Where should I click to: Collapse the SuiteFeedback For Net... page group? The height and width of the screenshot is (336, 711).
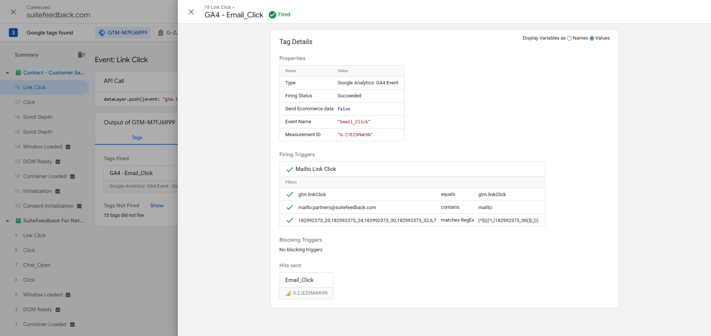(7, 221)
